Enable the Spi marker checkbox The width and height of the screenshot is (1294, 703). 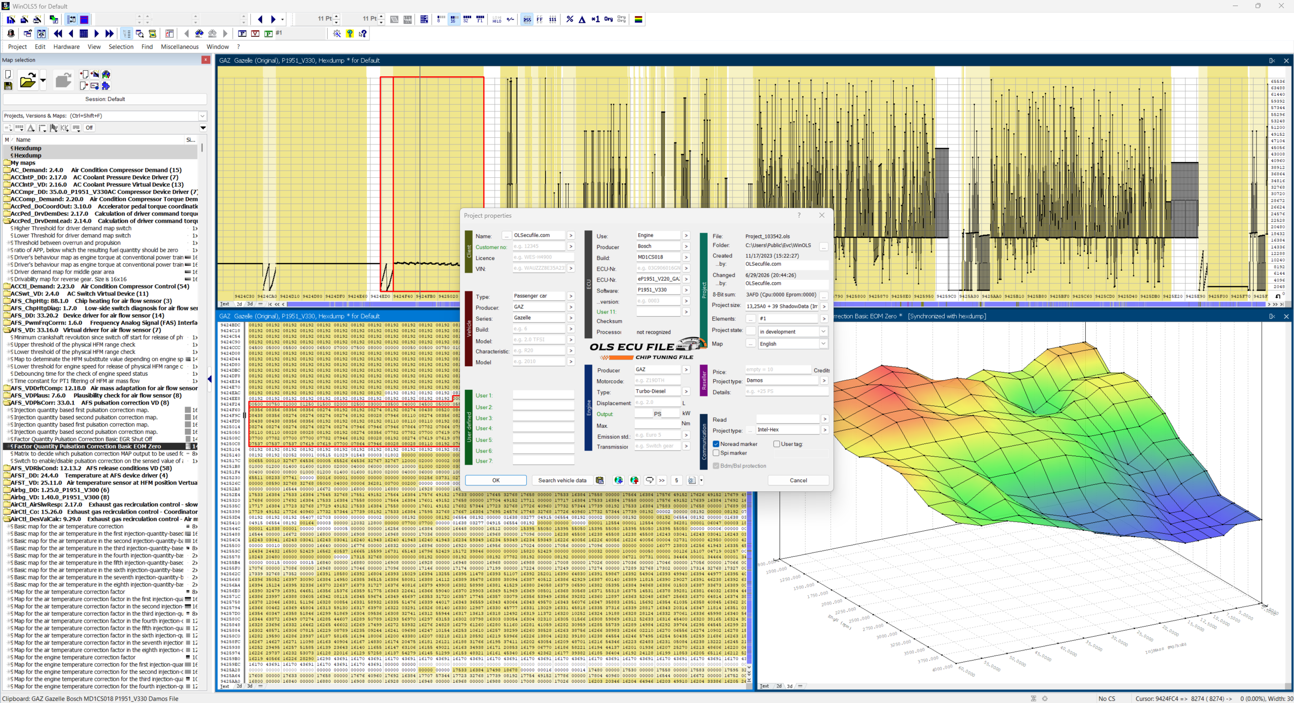[x=716, y=453]
